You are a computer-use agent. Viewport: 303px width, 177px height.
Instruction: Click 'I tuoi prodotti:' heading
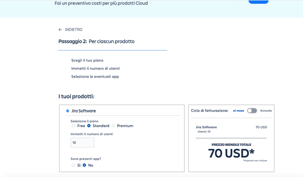coord(76,96)
